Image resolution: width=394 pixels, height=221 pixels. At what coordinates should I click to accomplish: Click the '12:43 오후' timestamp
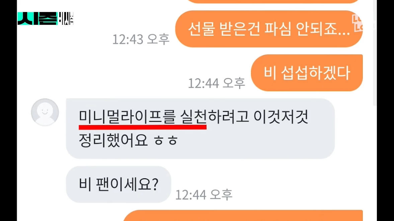click(141, 39)
